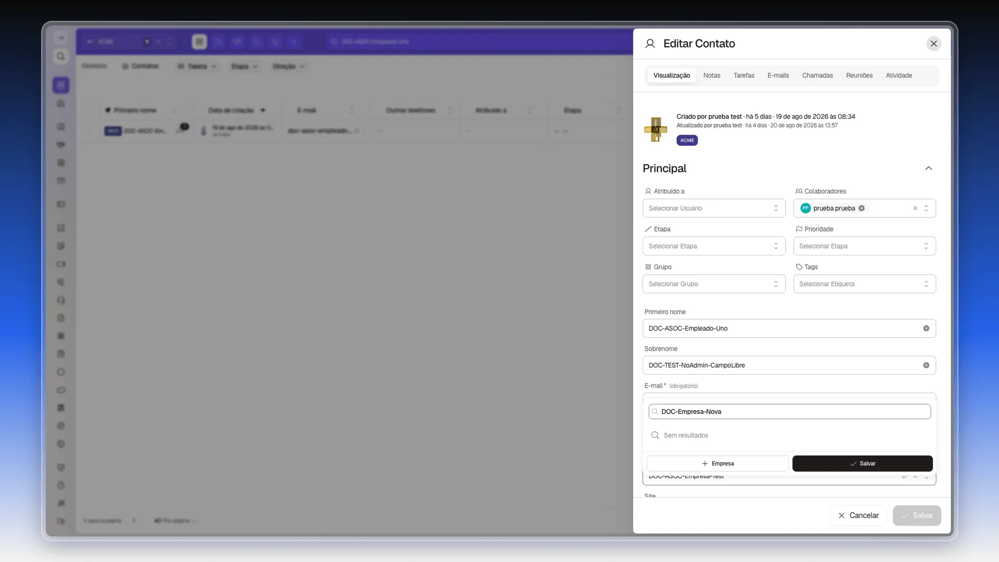999x562 pixels.
Task: Switch to the Notas tab
Action: (712, 75)
